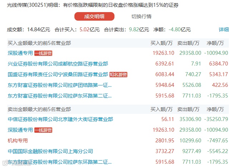Click the sell amount 5526.08

coord(192,85)
